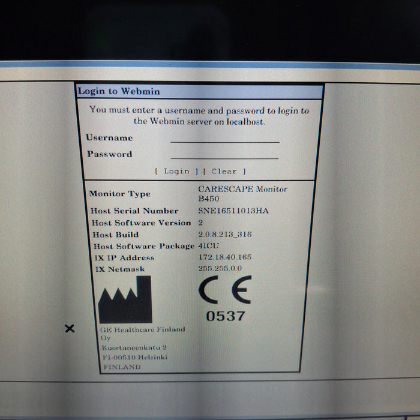420x420 pixels.
Task: Click the 'Host Serial Number' label
Action: [x=134, y=211]
